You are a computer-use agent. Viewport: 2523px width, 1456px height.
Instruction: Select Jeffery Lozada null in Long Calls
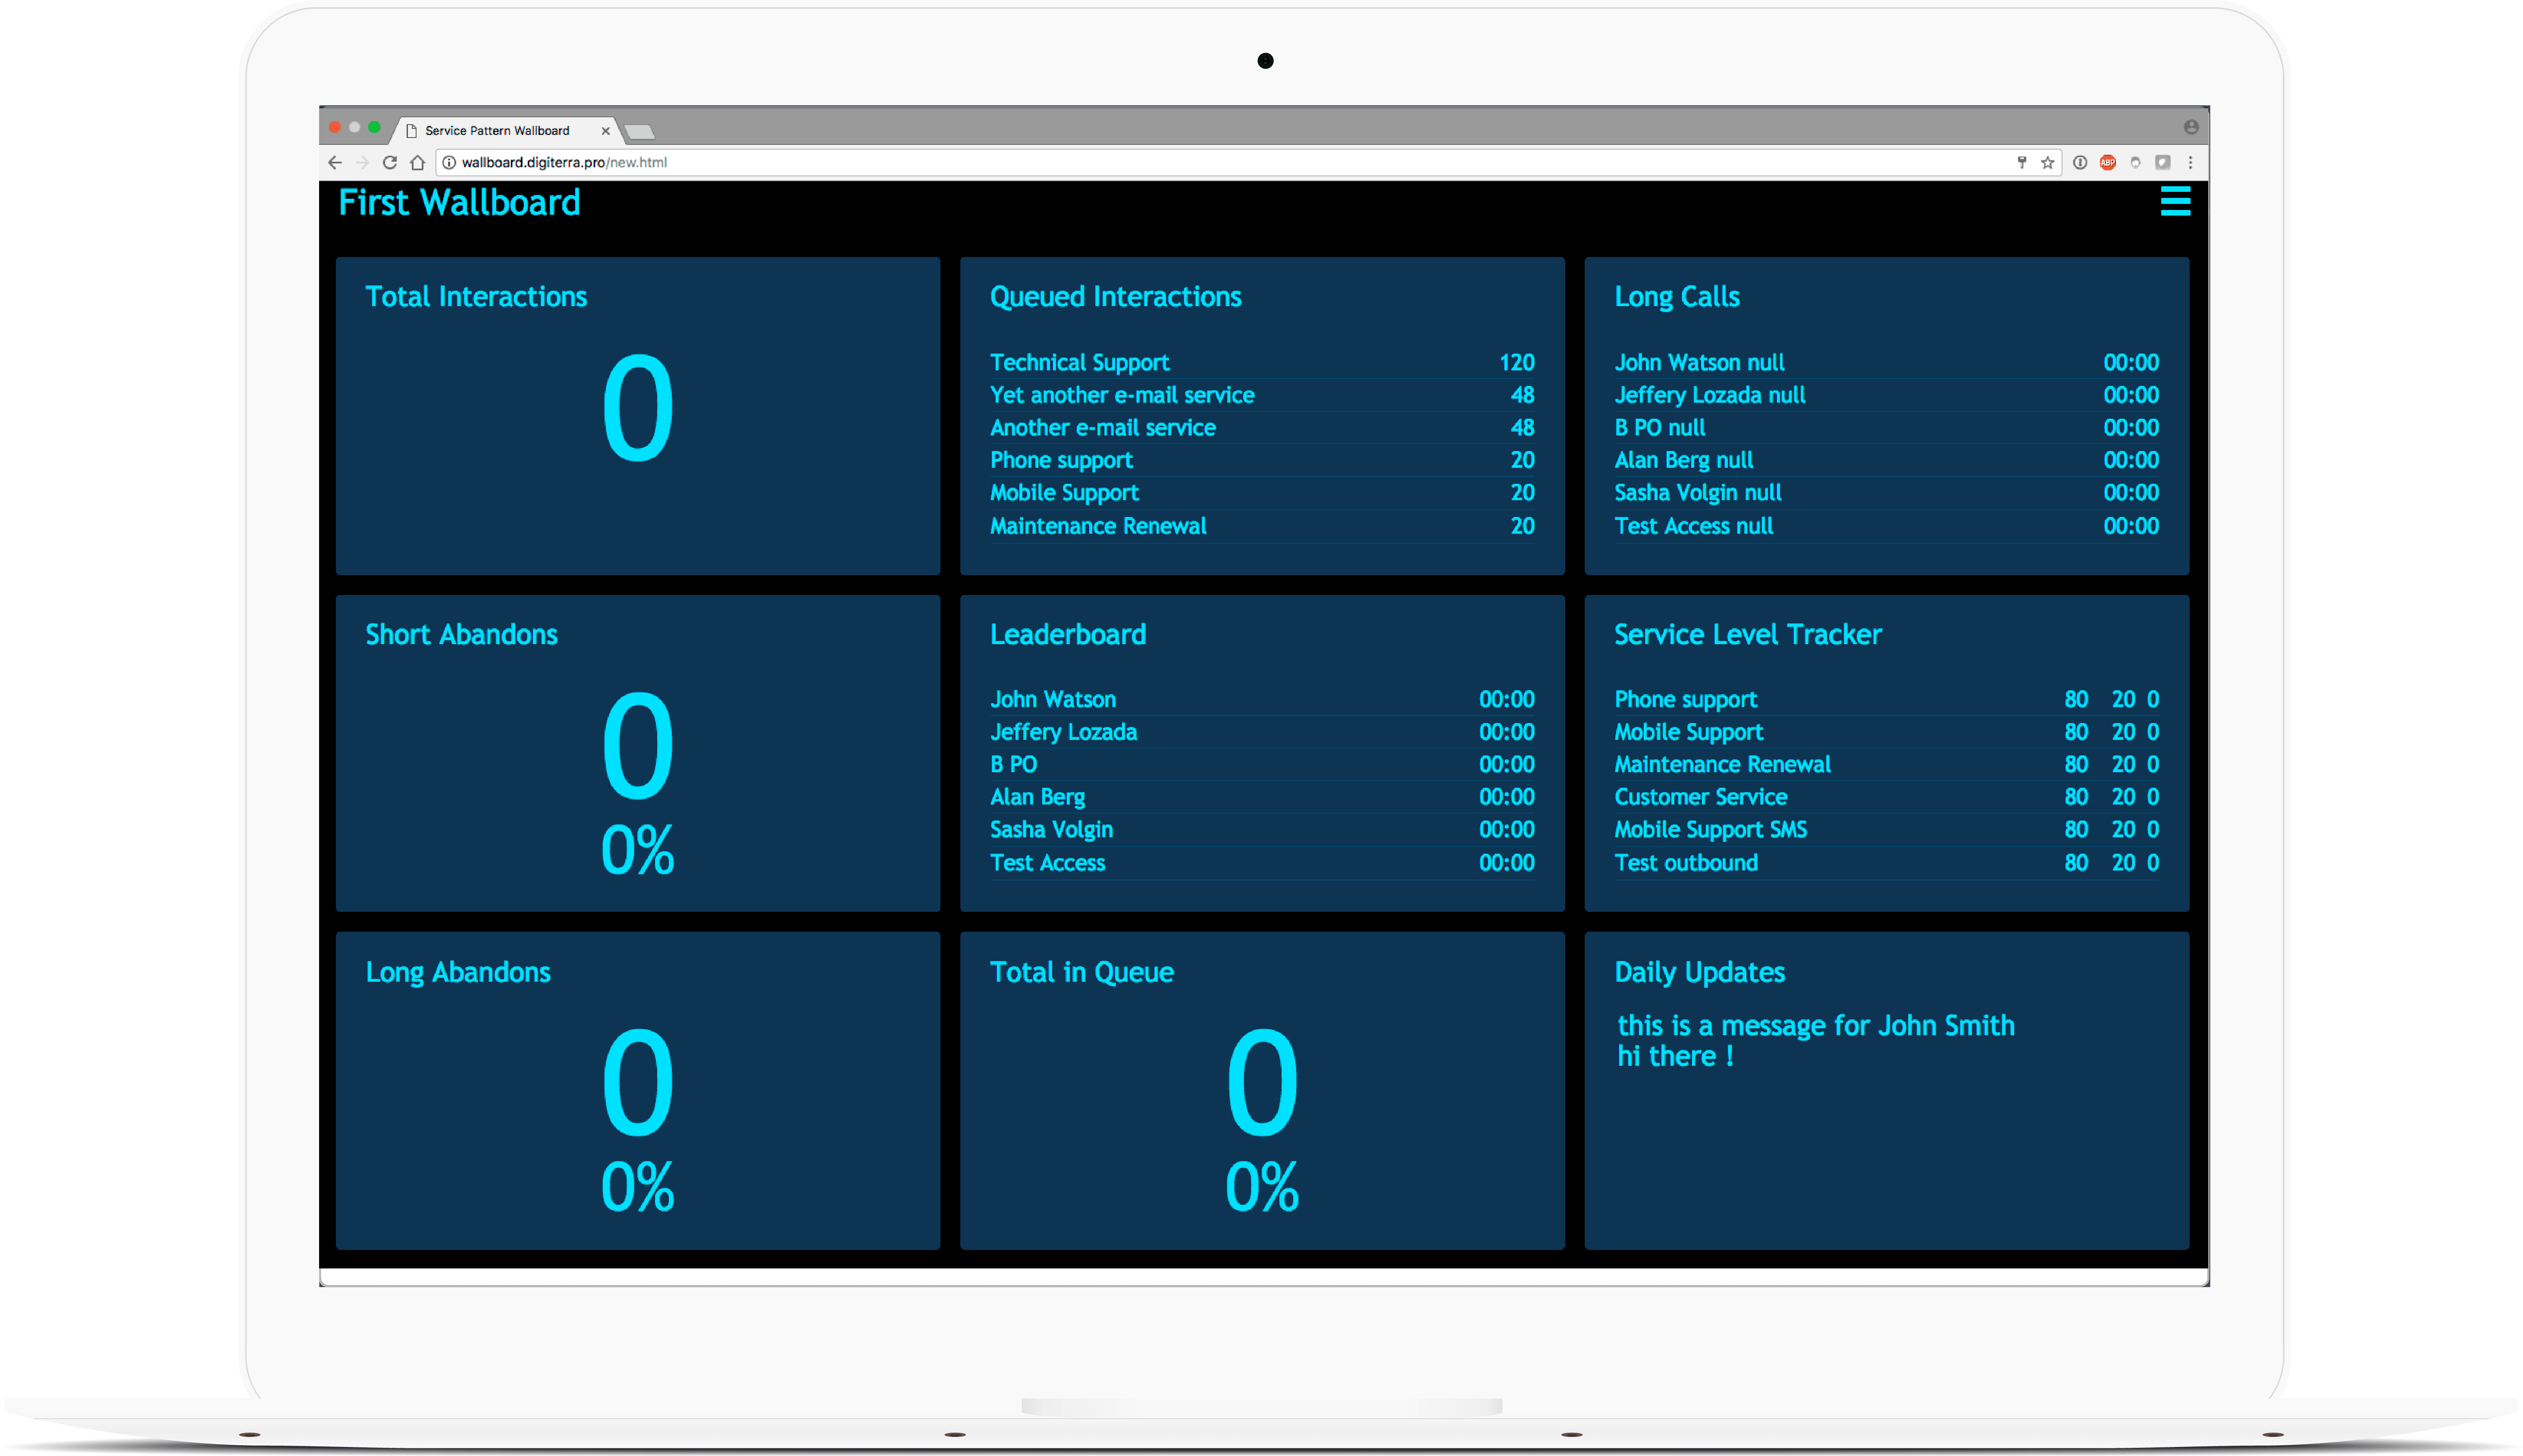(x=1710, y=395)
